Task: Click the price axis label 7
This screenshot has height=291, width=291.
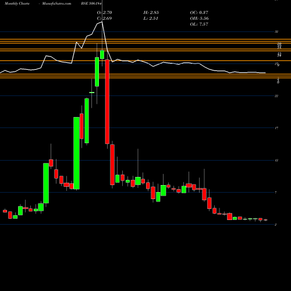Action: (x=276, y=193)
